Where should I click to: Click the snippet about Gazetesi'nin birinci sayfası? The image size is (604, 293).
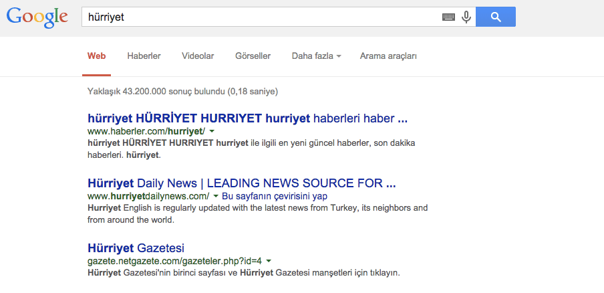[244, 274]
